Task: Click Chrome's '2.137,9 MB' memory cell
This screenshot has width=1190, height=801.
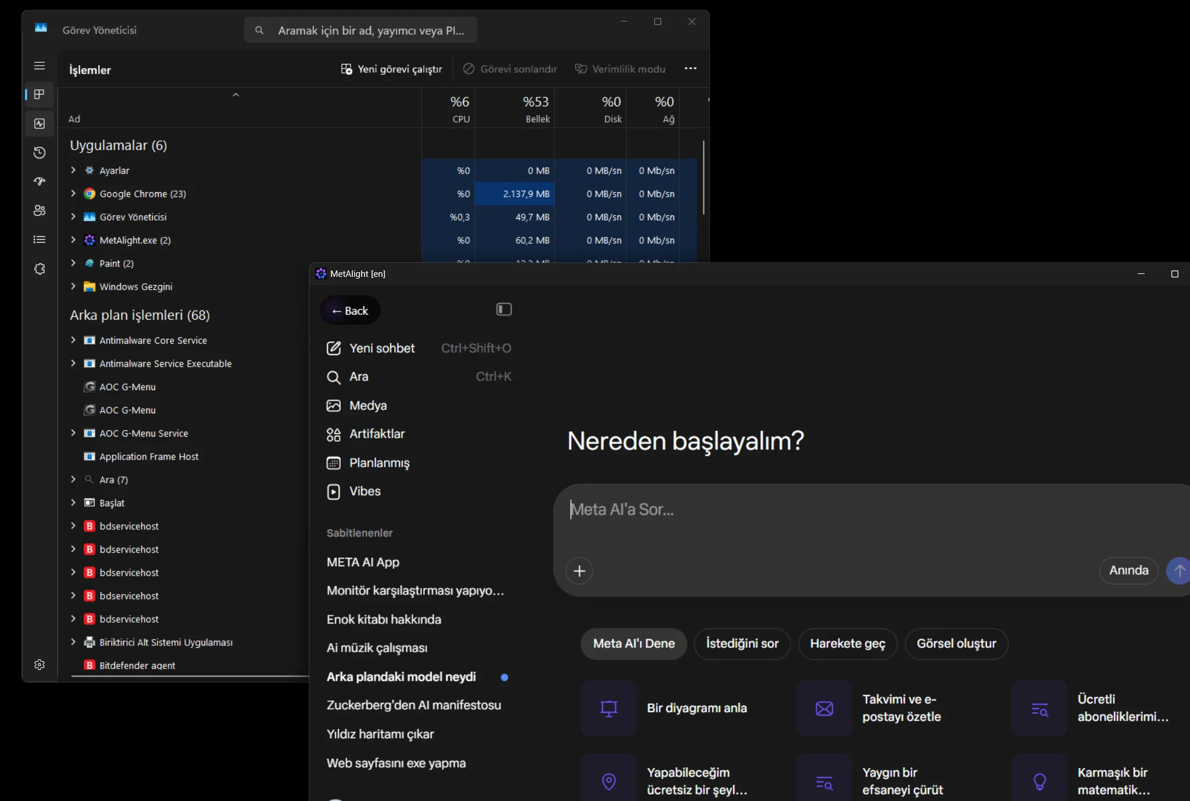Action: pyautogui.click(x=515, y=194)
